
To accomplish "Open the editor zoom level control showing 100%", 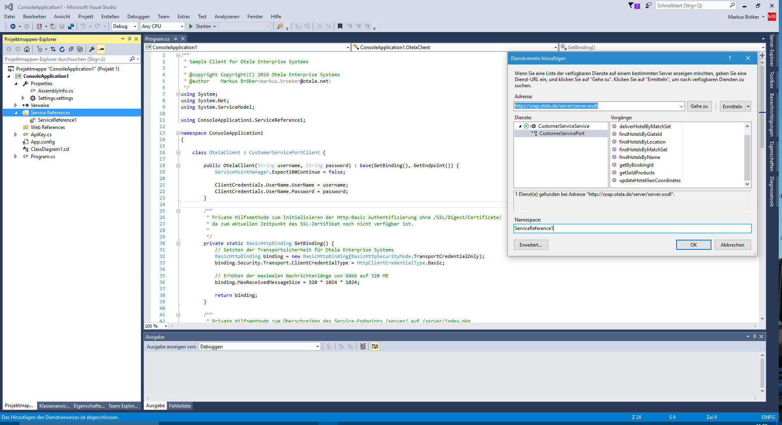I will [x=155, y=326].
